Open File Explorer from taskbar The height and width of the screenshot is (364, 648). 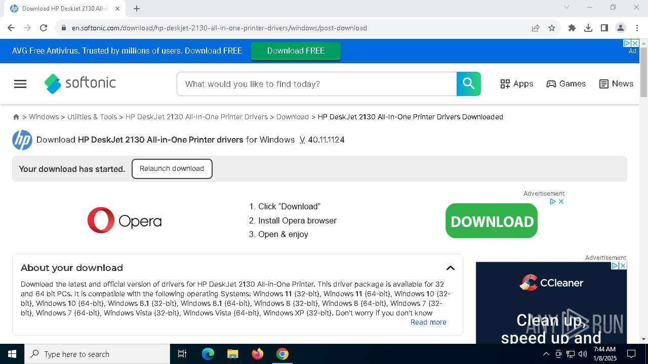[x=232, y=354]
